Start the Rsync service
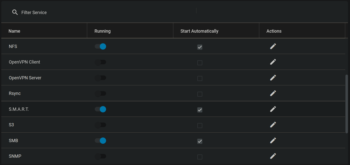The height and width of the screenshot is (165, 350). (x=100, y=93)
